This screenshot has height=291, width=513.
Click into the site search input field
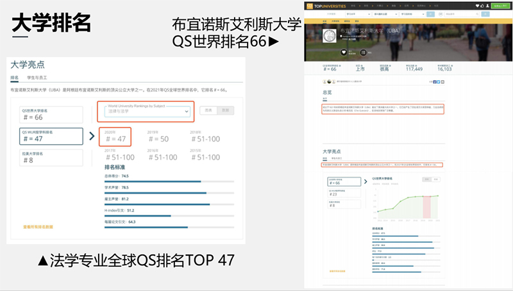tap(462, 14)
